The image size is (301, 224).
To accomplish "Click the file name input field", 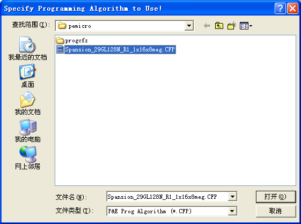I will 167,197.
